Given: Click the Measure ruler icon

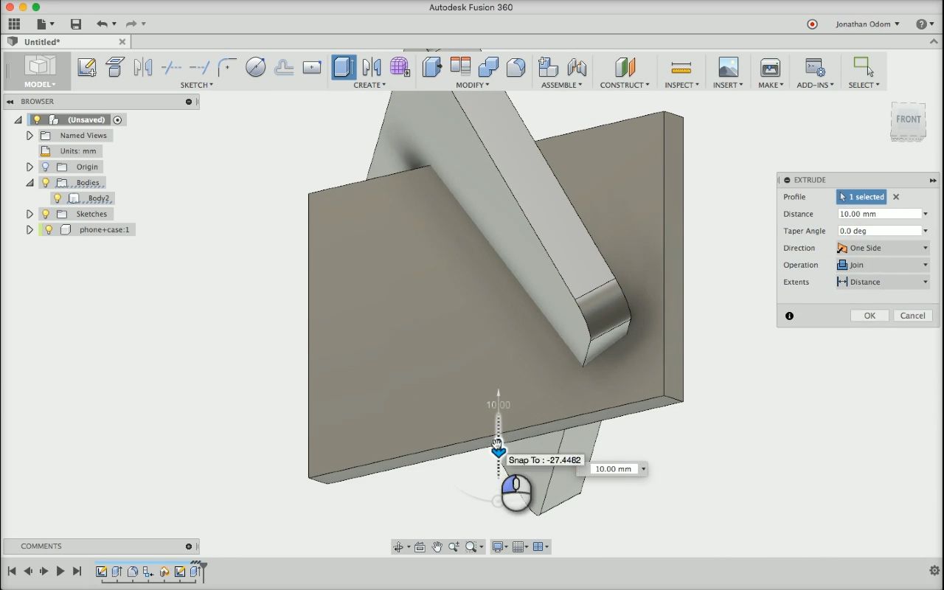Looking at the screenshot, I should pyautogui.click(x=681, y=67).
